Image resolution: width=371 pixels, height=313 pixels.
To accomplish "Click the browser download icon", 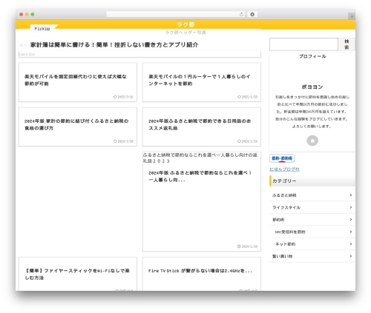I will [252, 14].
